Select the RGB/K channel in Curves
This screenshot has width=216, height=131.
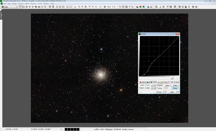(x=154, y=82)
